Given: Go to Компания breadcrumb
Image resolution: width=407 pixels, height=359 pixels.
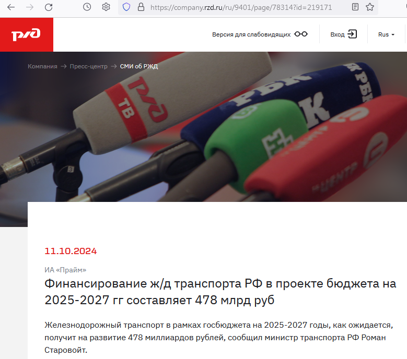Looking at the screenshot, I should (42, 66).
